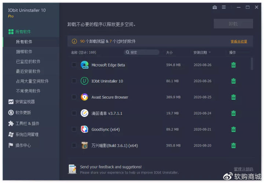Image resolution: width=264 pixels, height=183 pixels.
Task: Tick the checkbox for IObit Uninstaller 10
Action: (x=74, y=81)
